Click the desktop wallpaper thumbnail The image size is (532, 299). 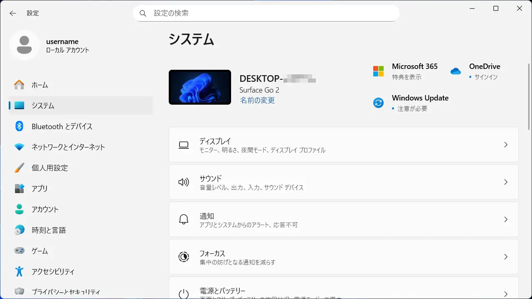pyautogui.click(x=200, y=87)
